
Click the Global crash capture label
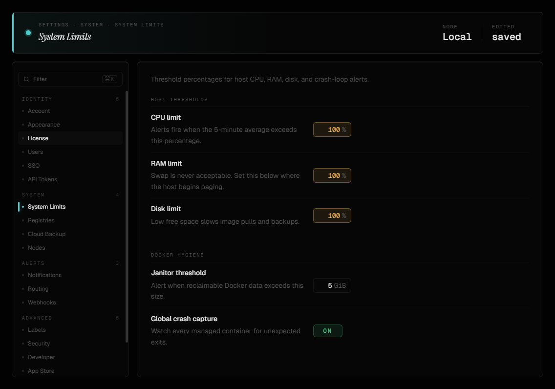pos(184,319)
